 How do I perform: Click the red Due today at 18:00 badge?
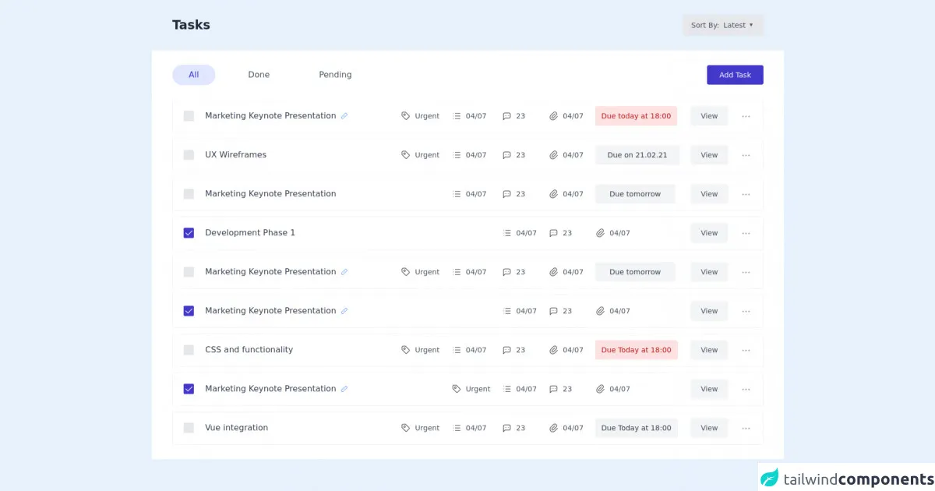636,116
